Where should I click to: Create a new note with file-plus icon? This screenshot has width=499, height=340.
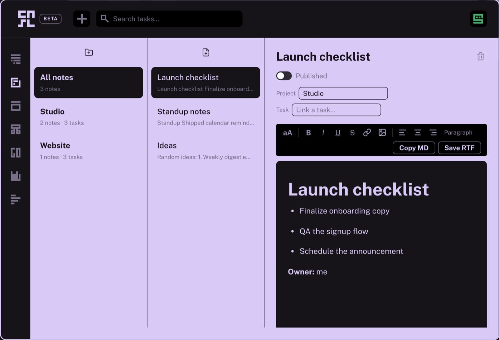(x=206, y=52)
